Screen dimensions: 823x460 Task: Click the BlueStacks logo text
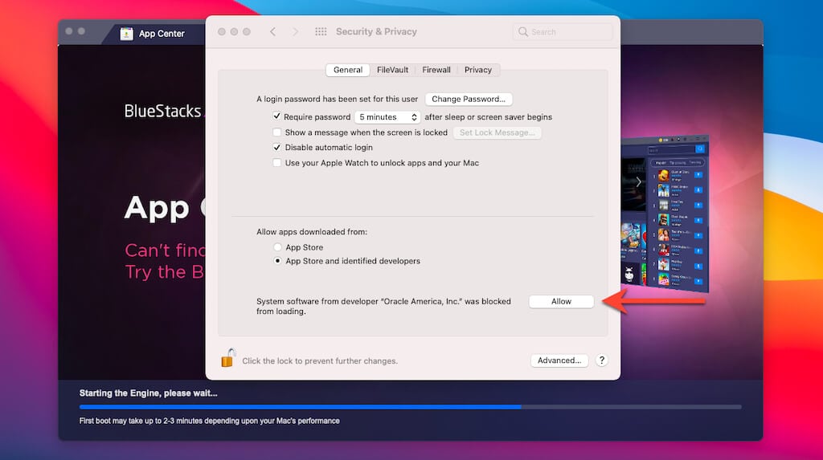(x=162, y=112)
